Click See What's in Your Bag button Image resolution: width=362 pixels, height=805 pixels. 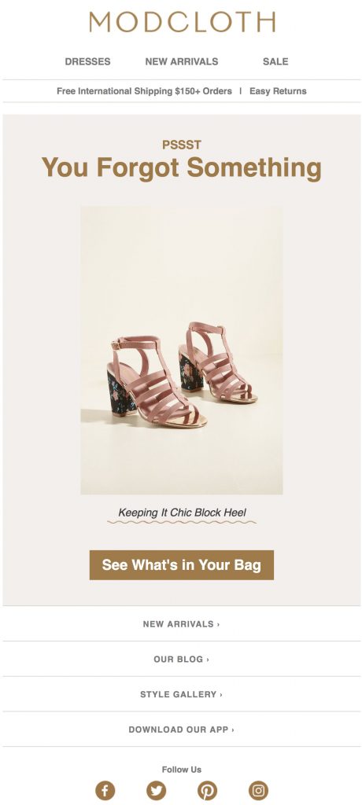coord(182,564)
